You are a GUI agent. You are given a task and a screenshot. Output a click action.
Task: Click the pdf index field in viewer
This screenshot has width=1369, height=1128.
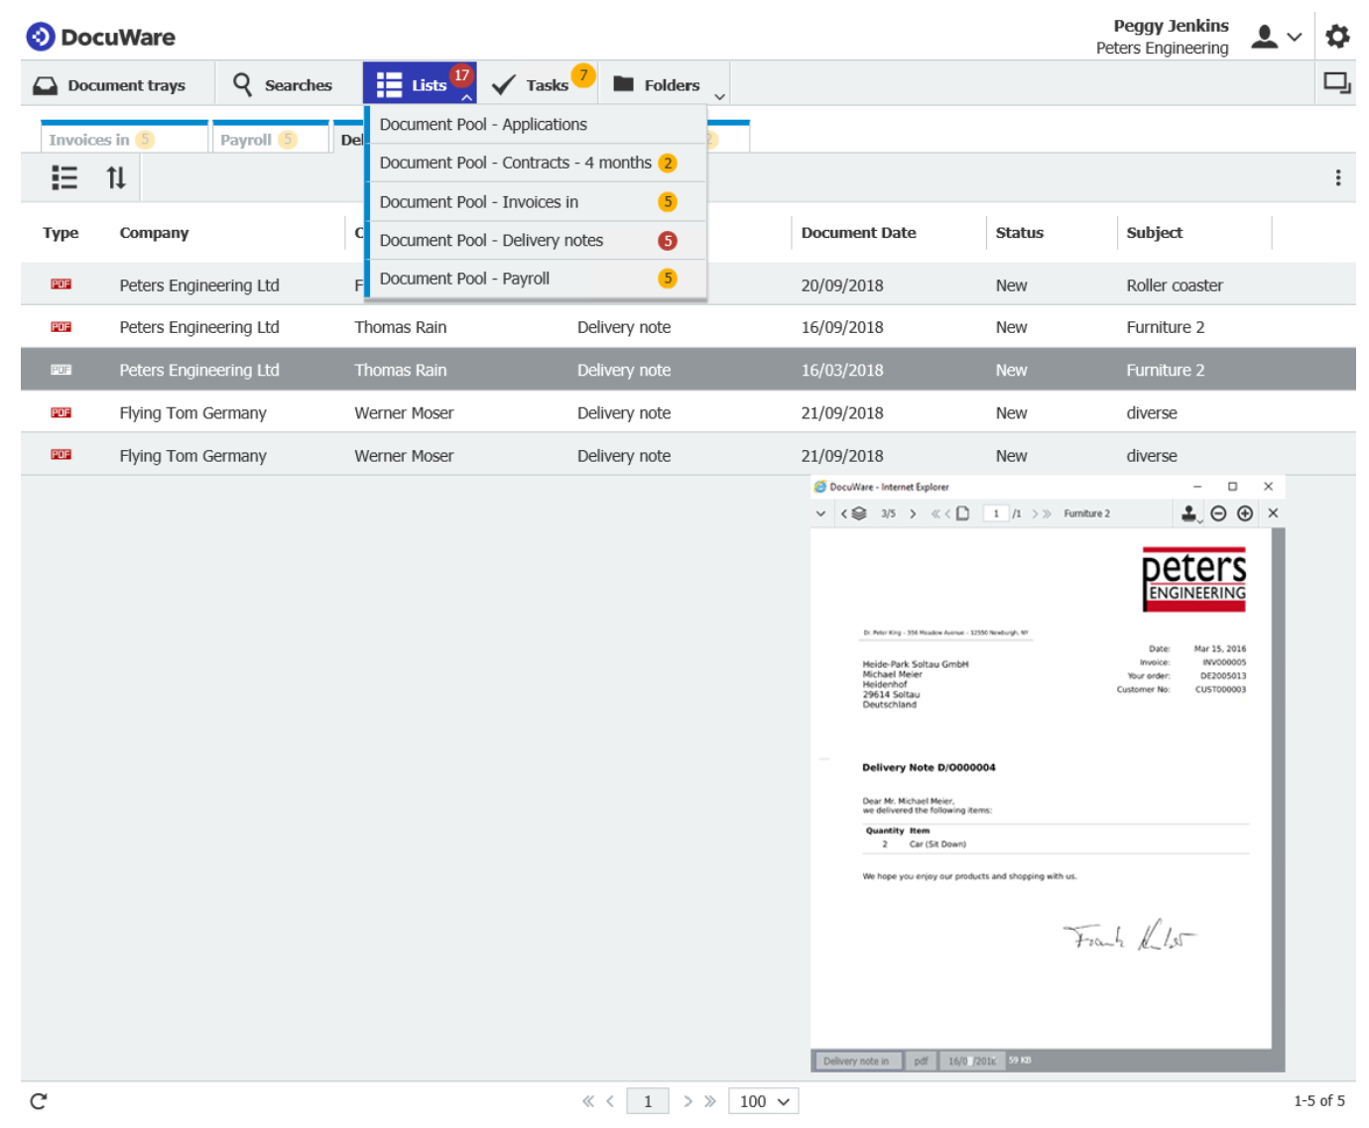(921, 1061)
